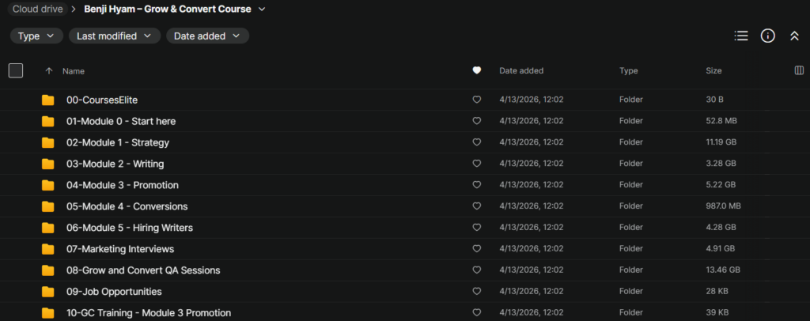Image resolution: width=810 pixels, height=321 pixels.
Task: Sort by the Size column header
Action: pyautogui.click(x=713, y=71)
